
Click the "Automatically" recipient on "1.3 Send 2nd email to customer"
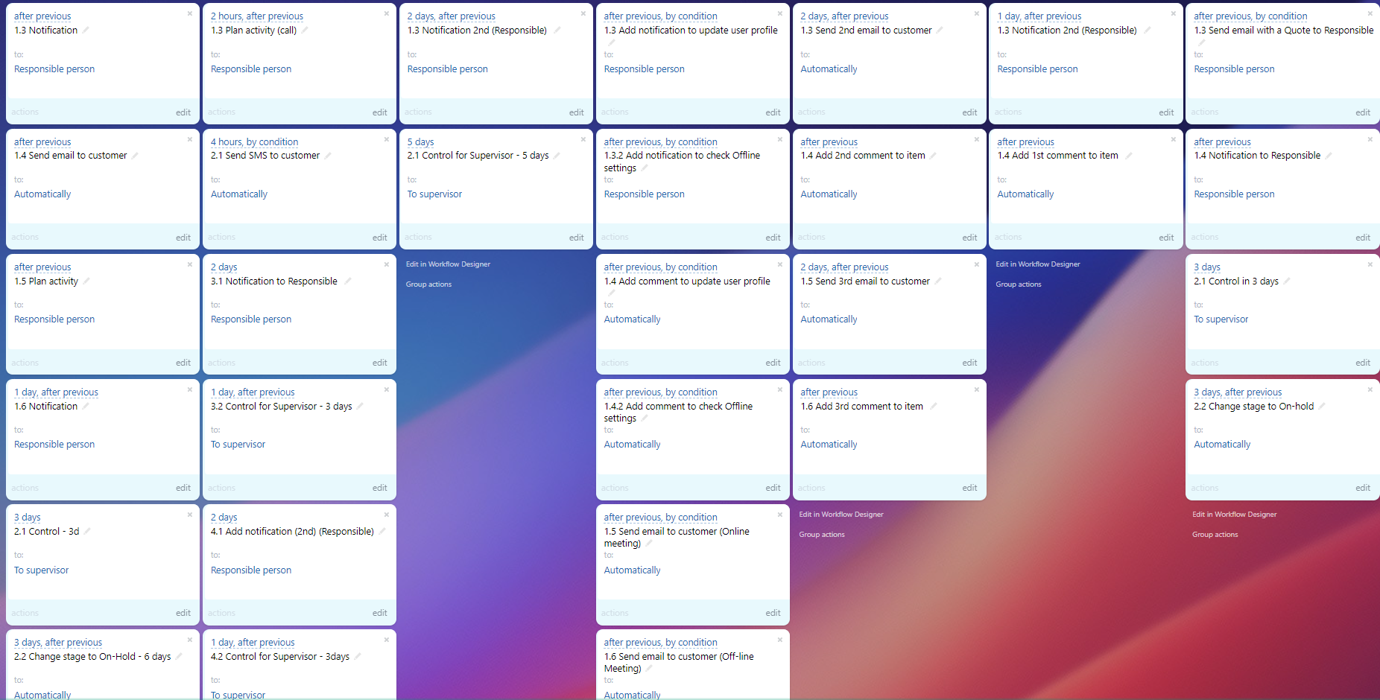829,69
